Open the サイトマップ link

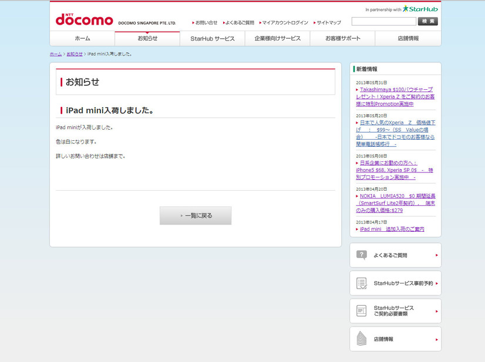pyautogui.click(x=327, y=22)
